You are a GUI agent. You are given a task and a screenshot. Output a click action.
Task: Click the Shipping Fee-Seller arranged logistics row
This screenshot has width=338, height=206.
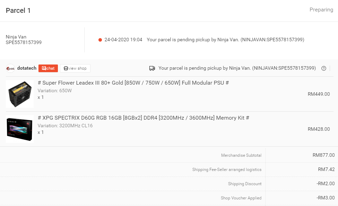coord(169,170)
